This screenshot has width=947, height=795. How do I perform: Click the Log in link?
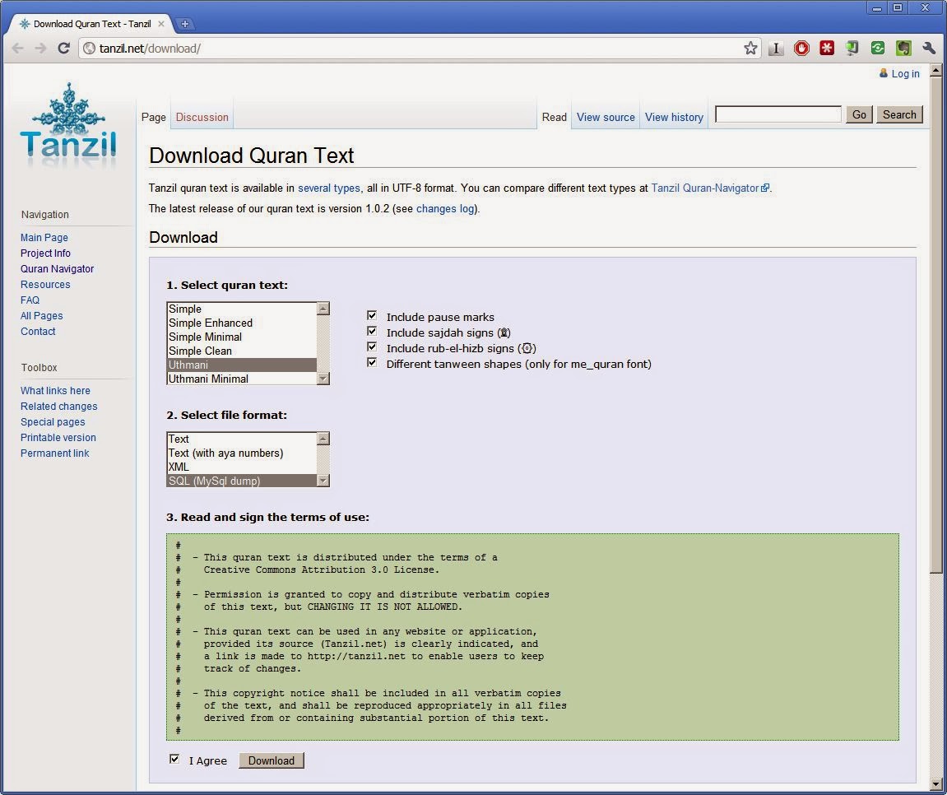point(905,74)
